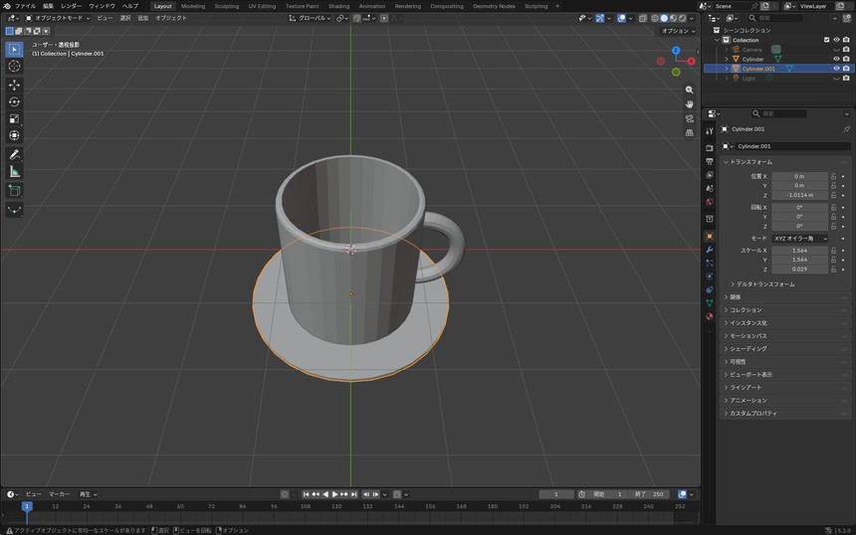
Task: Select the Move tool in toolbar
Action: pos(14,86)
